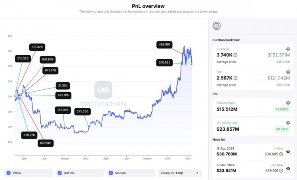This screenshot has width=297, height=180.
Task: Select the 500.685 inflow label on chart
Action: [164, 62]
